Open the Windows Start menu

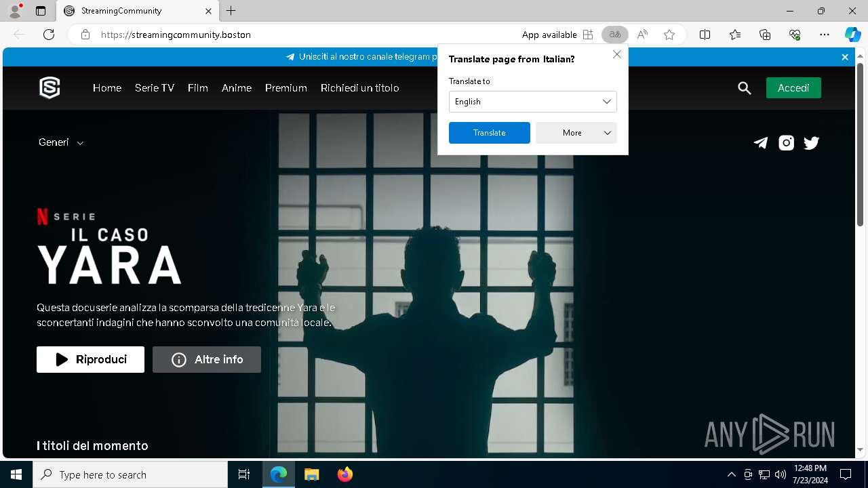tap(16, 474)
